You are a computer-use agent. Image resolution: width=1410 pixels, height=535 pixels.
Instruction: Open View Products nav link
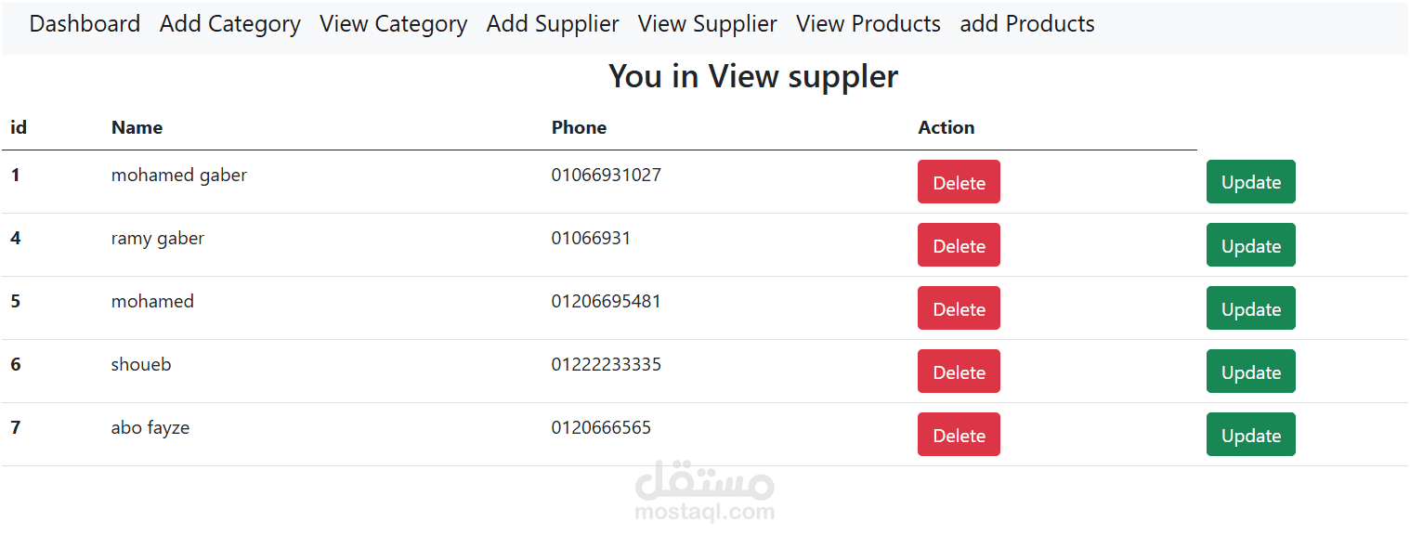tap(868, 24)
